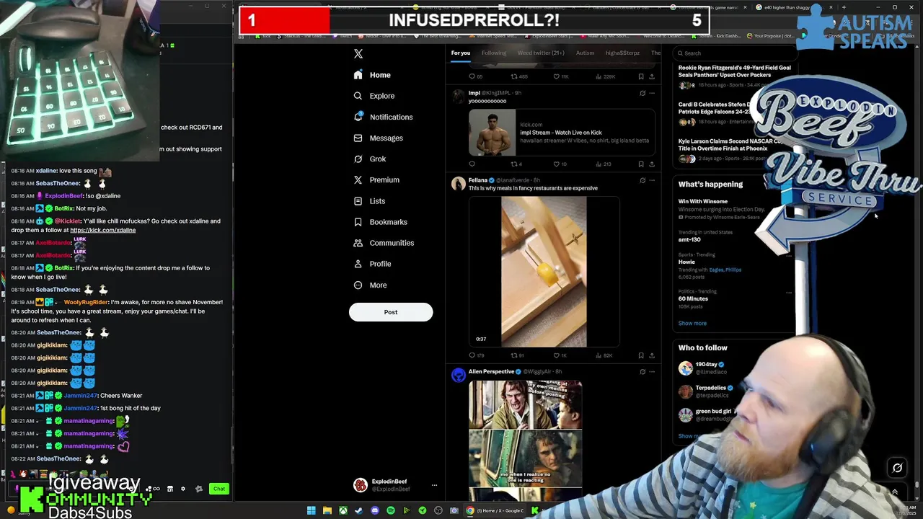The width and height of the screenshot is (923, 519).
Task: Open Grok in the X sidebar
Action: (369, 159)
